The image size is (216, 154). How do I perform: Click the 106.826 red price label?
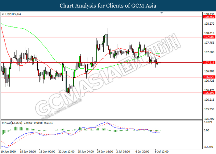(209, 77)
